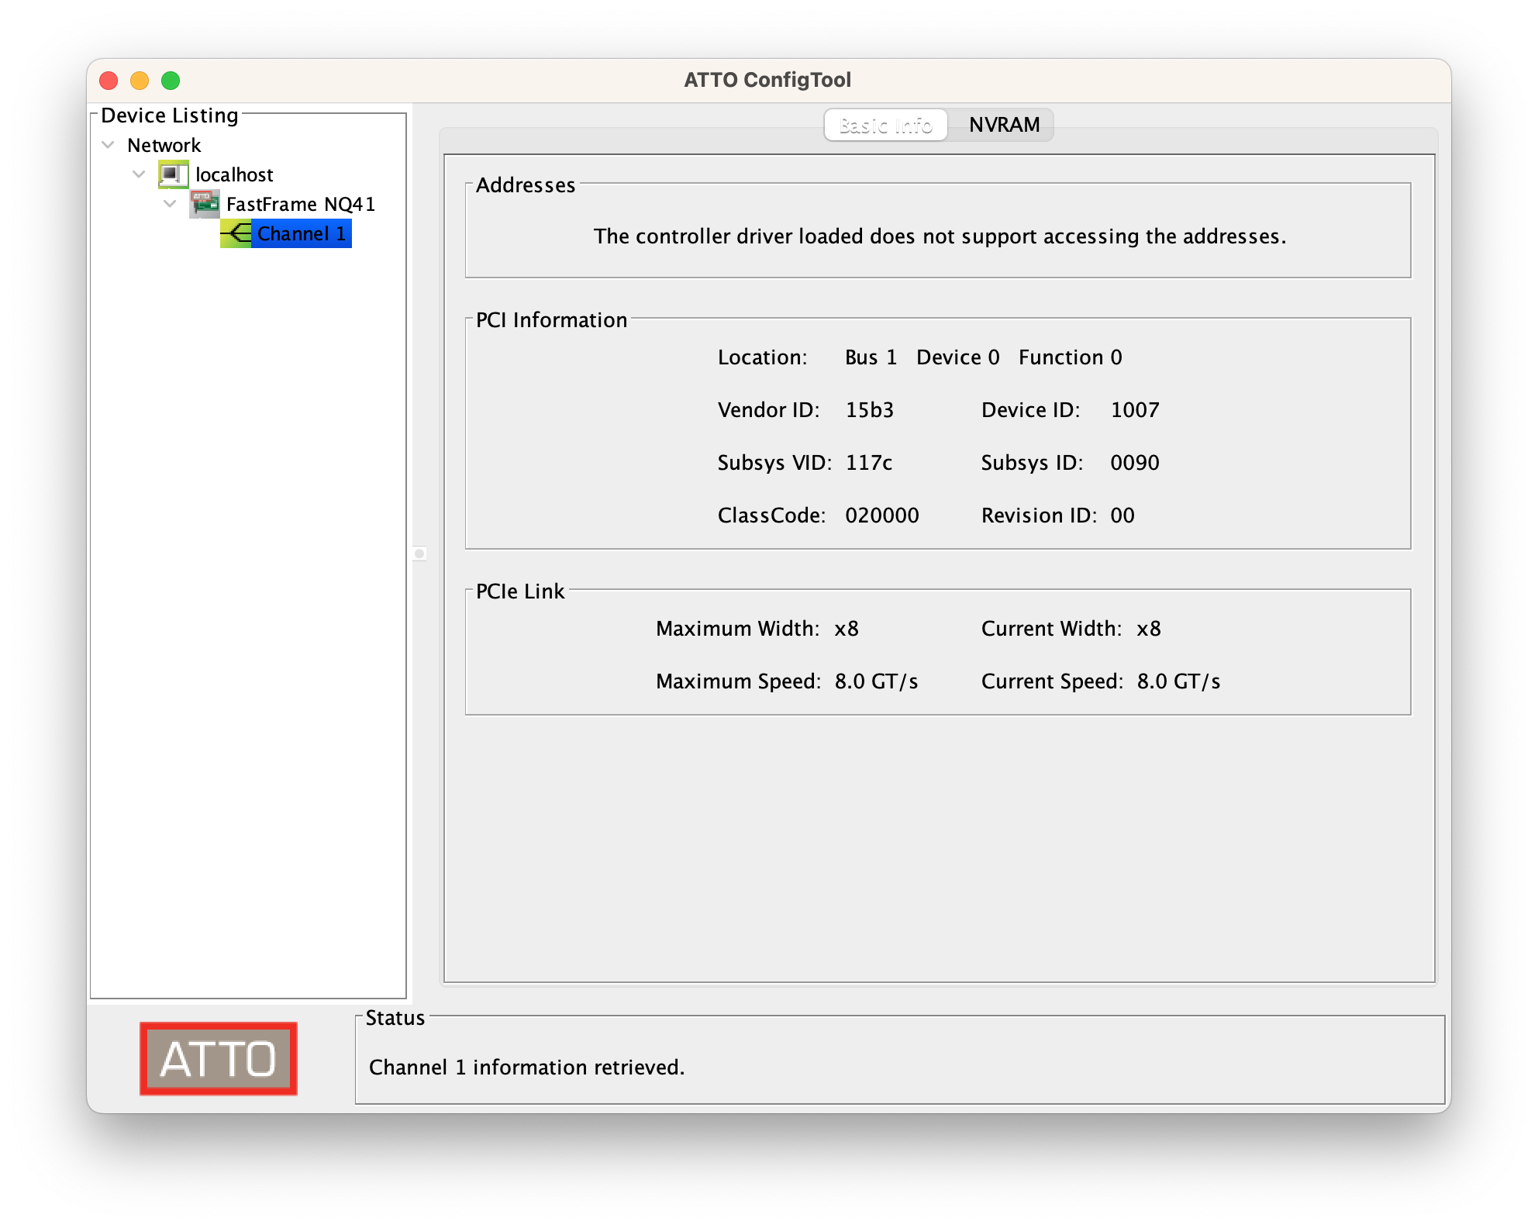Collapse the Network tree node

[x=109, y=145]
